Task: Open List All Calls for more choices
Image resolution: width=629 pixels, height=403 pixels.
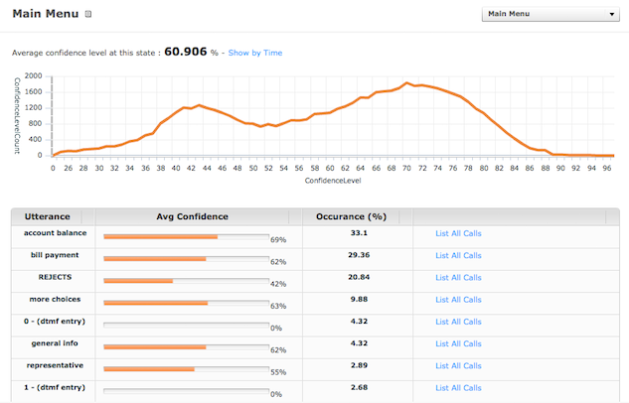Action: 458,300
